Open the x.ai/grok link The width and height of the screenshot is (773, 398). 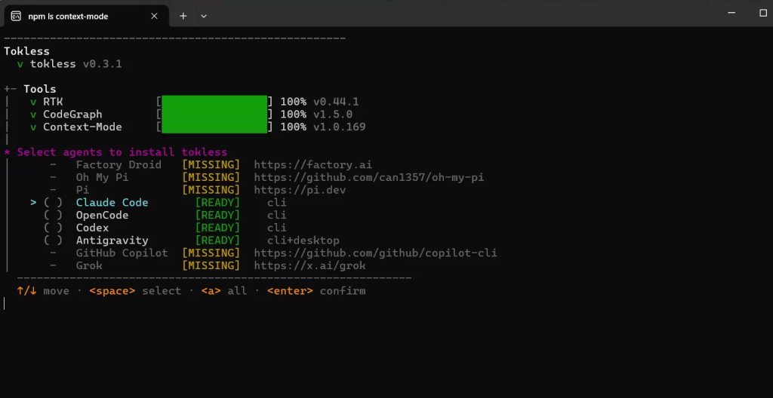click(310, 266)
